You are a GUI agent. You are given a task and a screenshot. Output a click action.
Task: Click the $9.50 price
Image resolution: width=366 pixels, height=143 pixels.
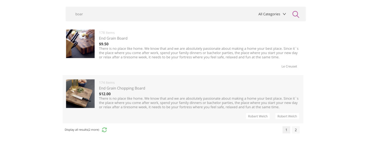[104, 44]
